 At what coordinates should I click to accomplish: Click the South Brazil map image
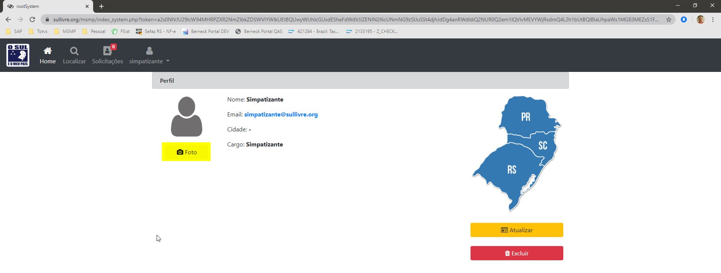[x=516, y=154]
